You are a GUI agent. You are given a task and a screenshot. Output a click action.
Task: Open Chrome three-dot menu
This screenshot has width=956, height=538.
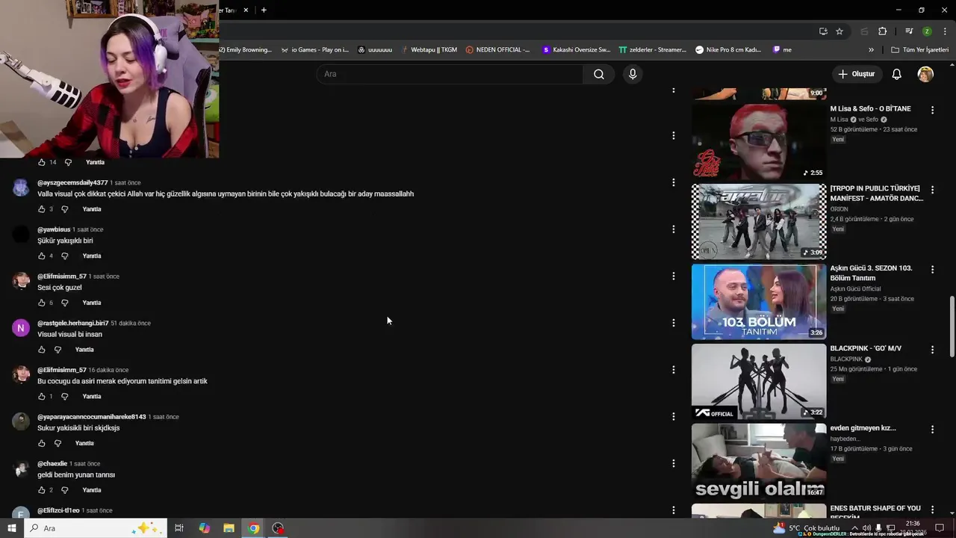coord(944,31)
